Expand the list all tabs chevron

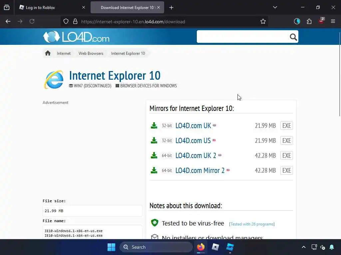[275, 7]
